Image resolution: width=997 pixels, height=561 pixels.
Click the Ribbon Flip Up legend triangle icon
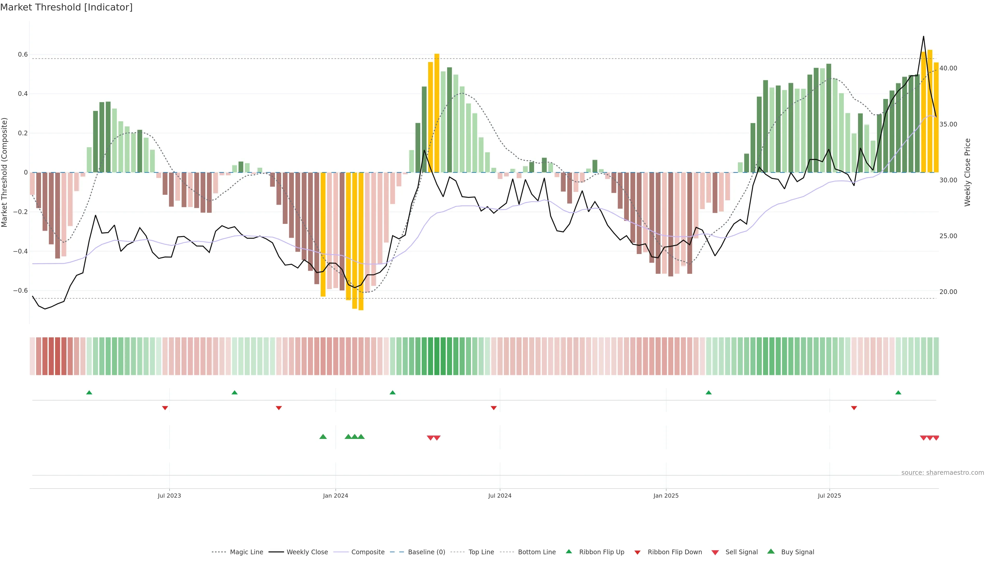click(x=569, y=551)
